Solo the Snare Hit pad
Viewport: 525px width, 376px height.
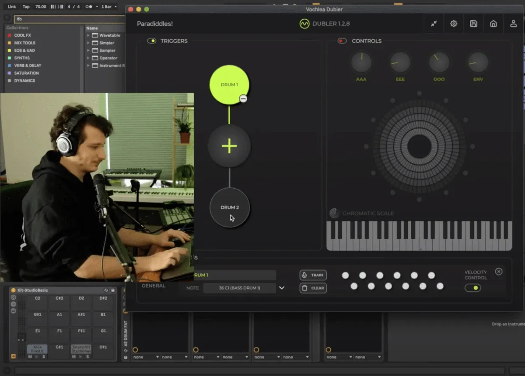tap(87, 356)
